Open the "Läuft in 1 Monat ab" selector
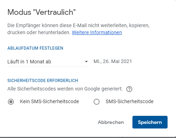The height and width of the screenshot is (138, 176). (x=48, y=62)
